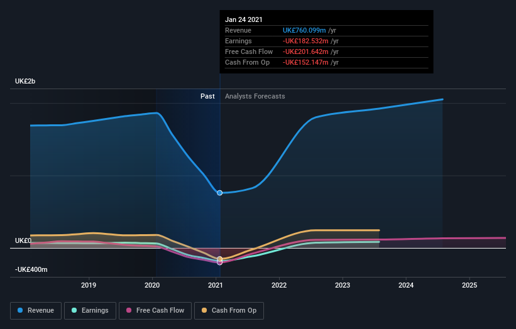Viewport: 516px width, 329px height.
Task: Click the 2019 x-axis label
Action: 89,285
